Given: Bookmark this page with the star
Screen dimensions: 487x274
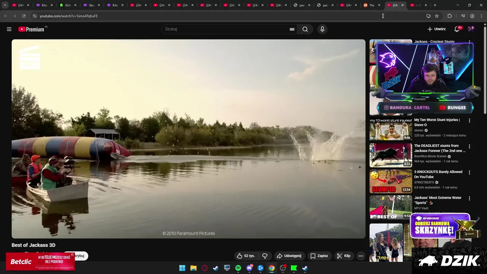Looking at the screenshot, I should (x=437, y=16).
